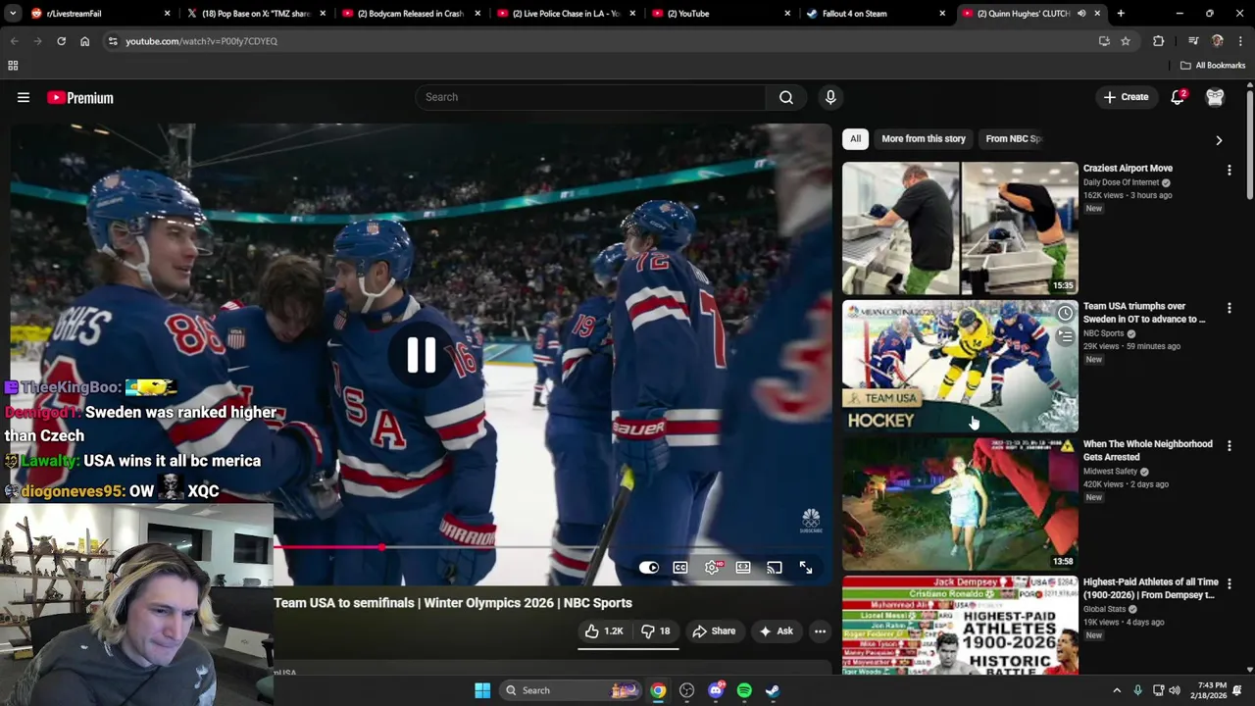Open the YouTube hamburger guide menu
1255x706 pixels.
(24, 97)
